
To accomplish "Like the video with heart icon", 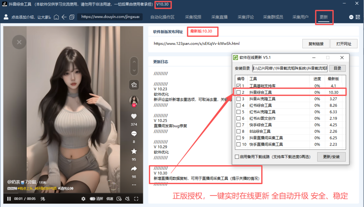I will coord(134,116).
